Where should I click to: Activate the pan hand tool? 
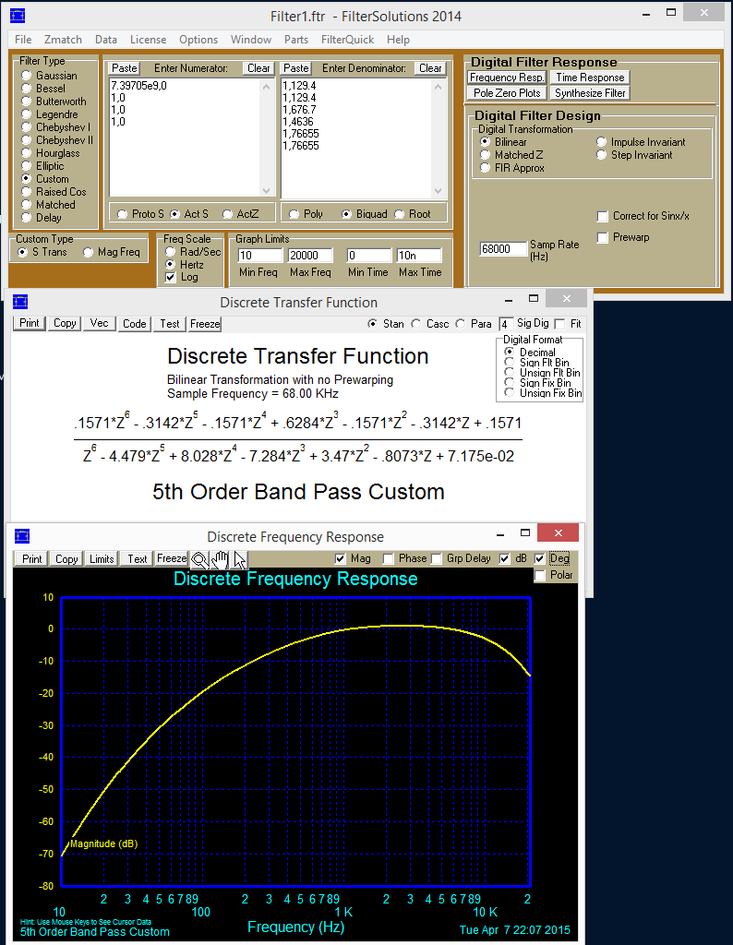(x=220, y=559)
